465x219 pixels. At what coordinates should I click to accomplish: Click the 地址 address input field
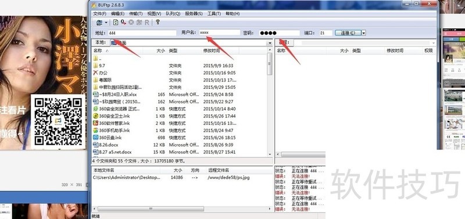[x=142, y=33]
